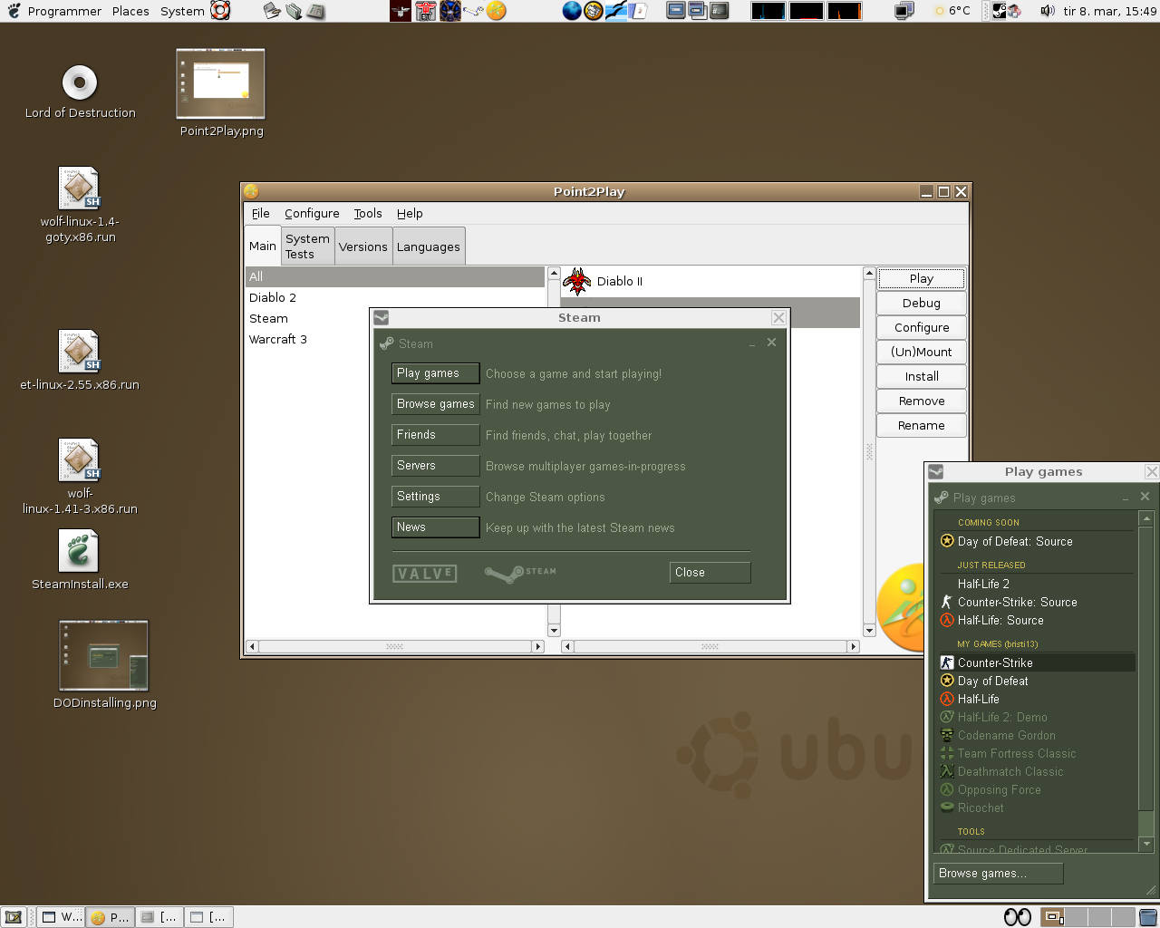Click the Install button in Point2Play
1160x928 pixels.
pyautogui.click(x=922, y=377)
